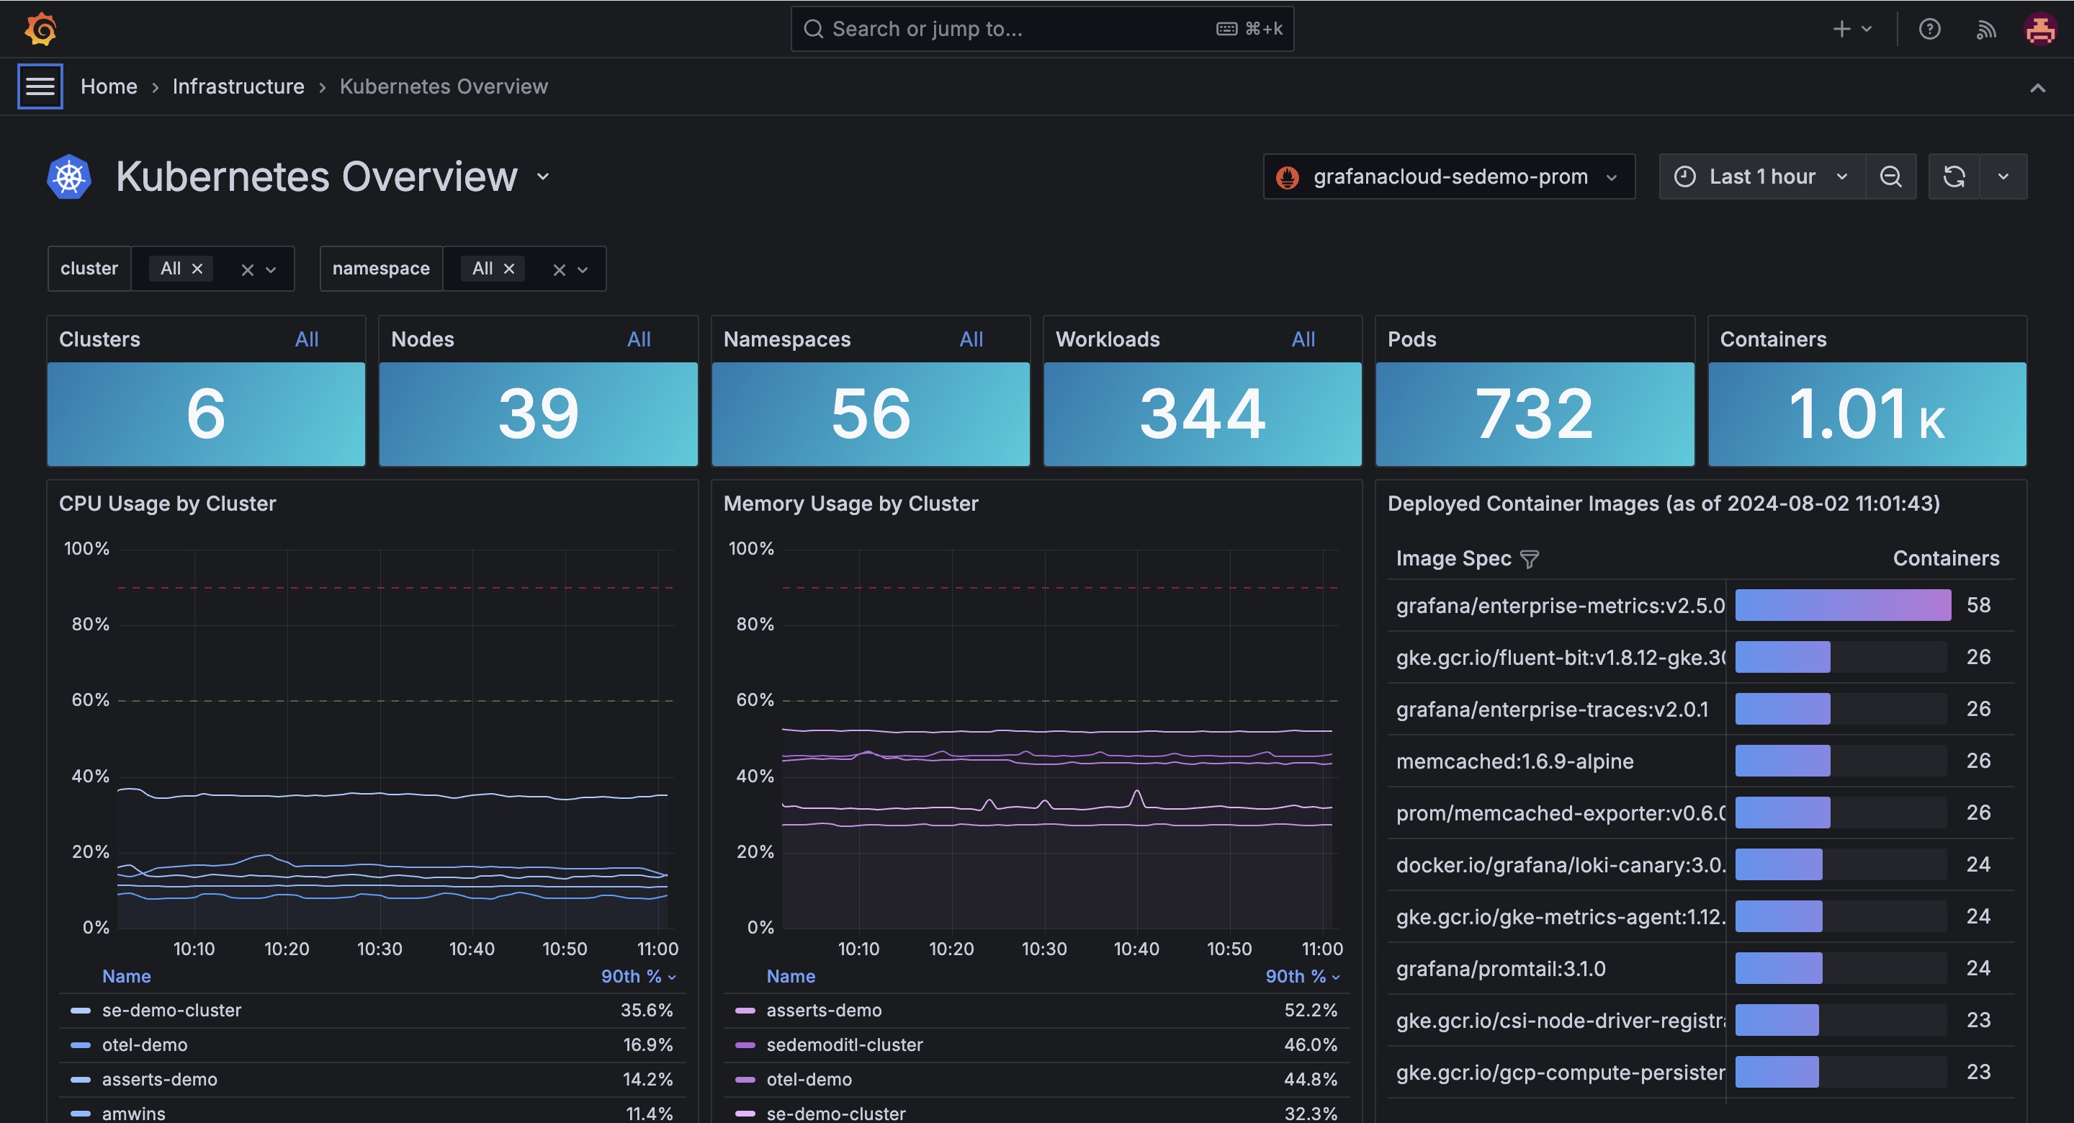Refresh the dashboard with the refresh icon
The image size is (2074, 1123).
point(1953,176)
